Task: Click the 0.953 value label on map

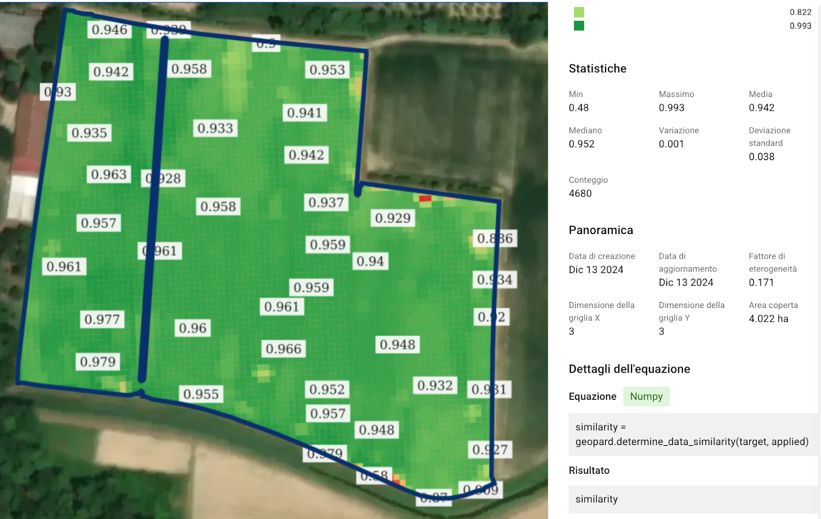Action: (327, 70)
